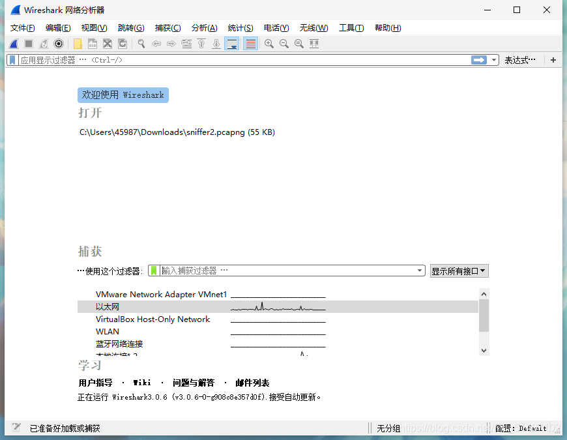Viewport: 567px width, 440px height.
Task: Open the 视图(V) menu
Action: (94, 28)
